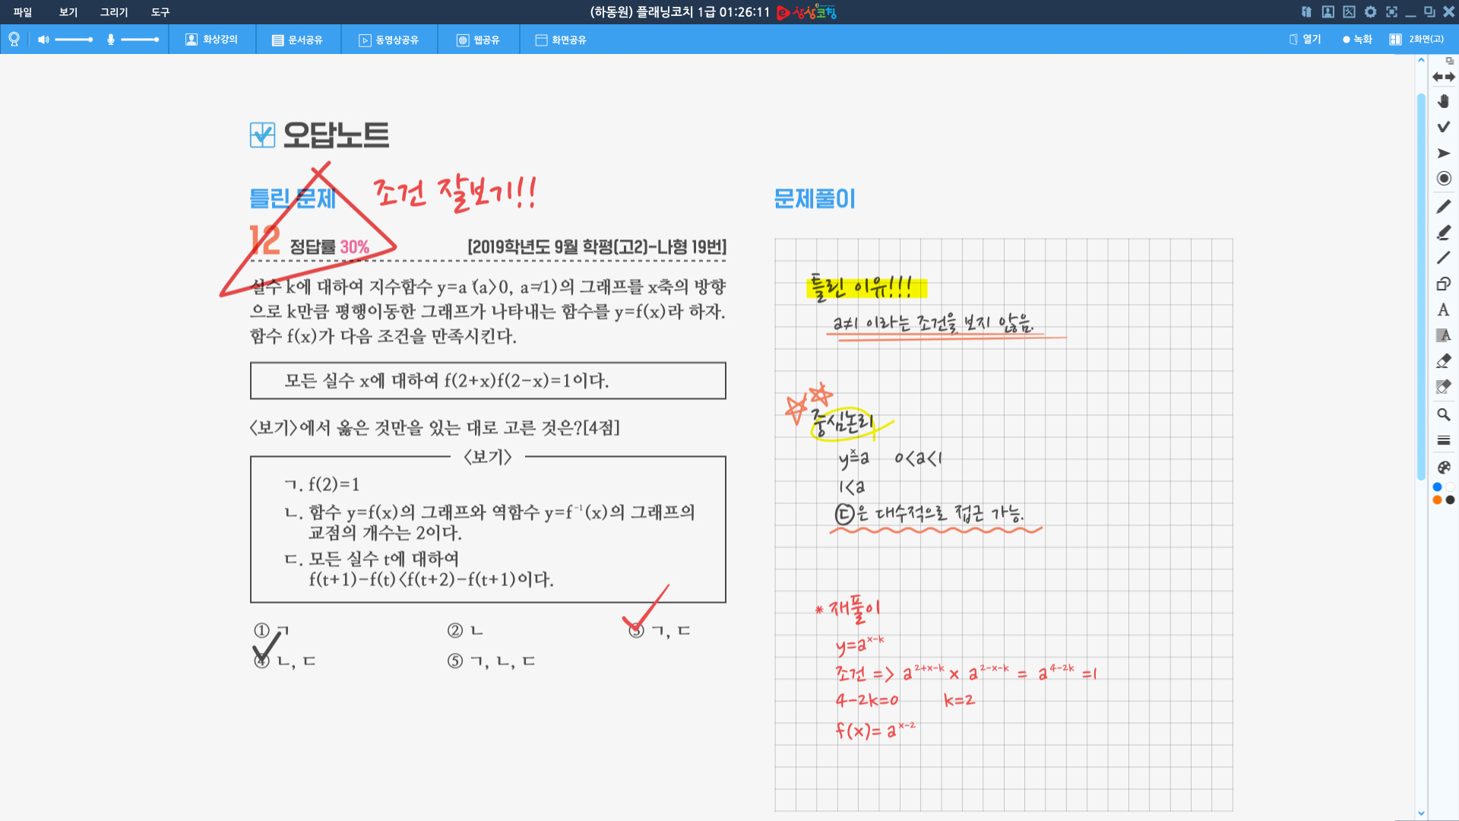Toggle the microphone icon

coord(111,40)
